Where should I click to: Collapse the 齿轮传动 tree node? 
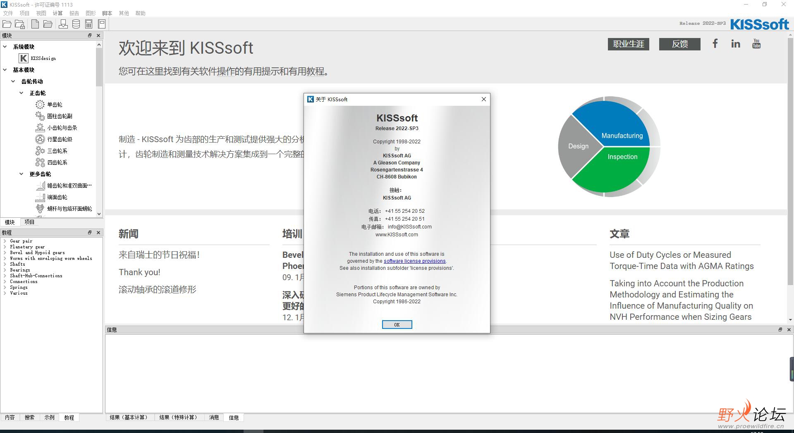pyautogui.click(x=13, y=81)
